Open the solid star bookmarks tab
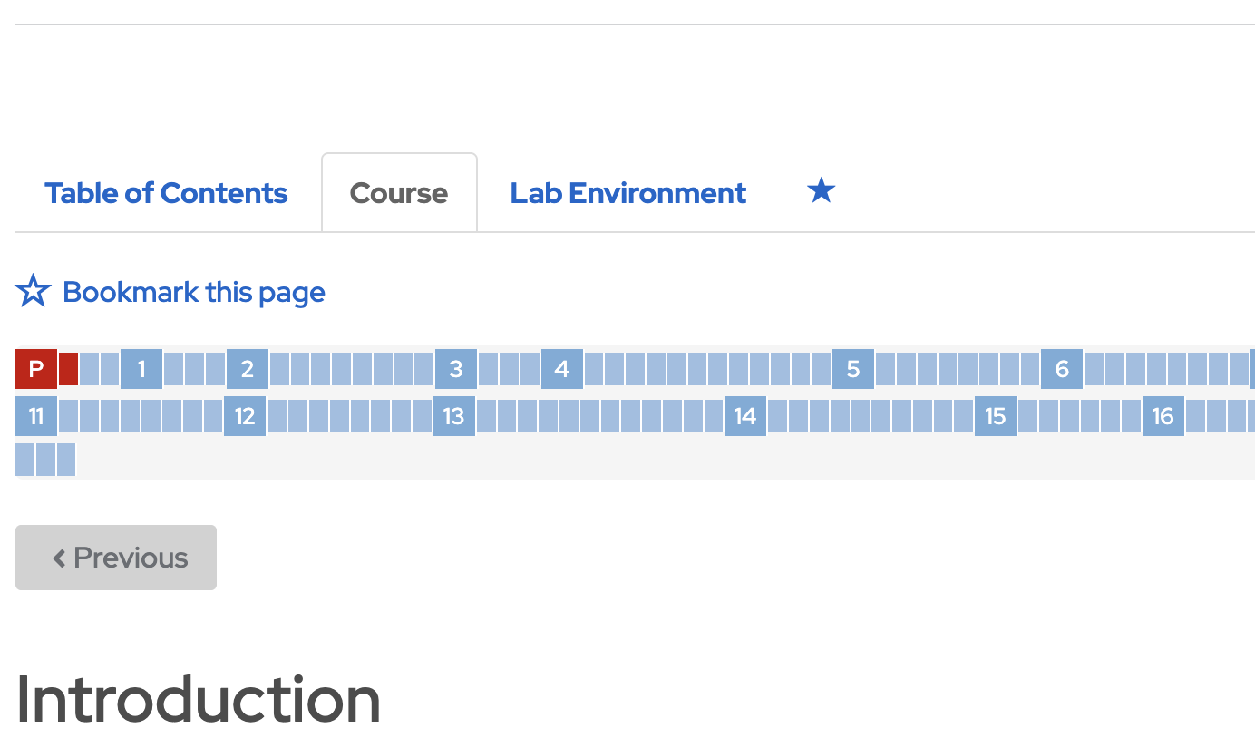The width and height of the screenshot is (1255, 747). (821, 191)
